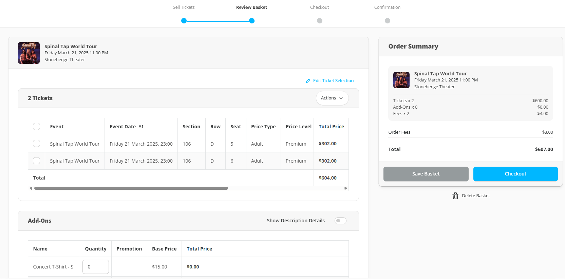Click the Premium price level for seat 5
Screen dimensions: 565x279
tap(296, 144)
